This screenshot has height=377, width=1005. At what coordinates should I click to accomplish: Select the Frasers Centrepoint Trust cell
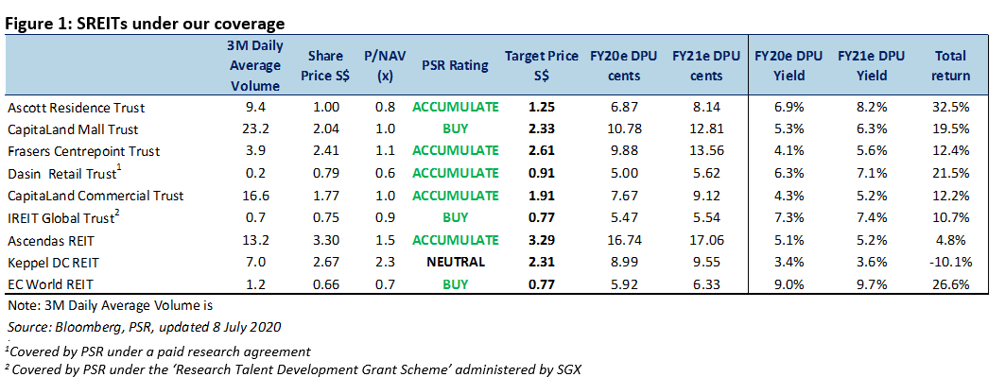click(84, 152)
